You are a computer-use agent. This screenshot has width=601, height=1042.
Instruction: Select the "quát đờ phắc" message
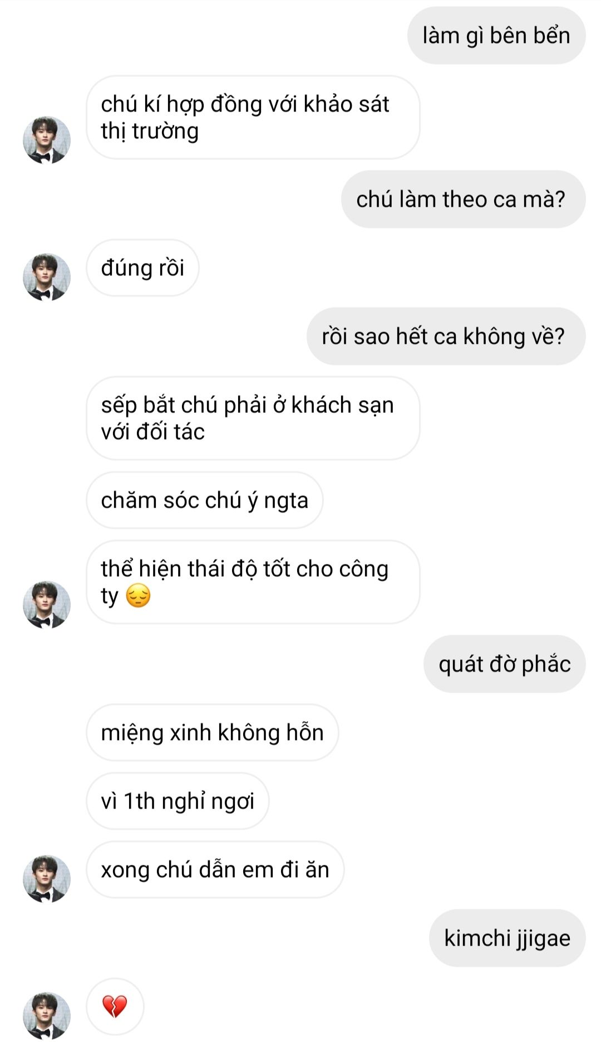(504, 664)
